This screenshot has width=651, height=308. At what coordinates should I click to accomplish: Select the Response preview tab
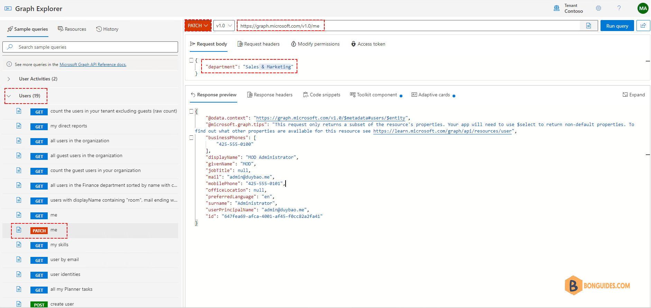[x=213, y=95]
